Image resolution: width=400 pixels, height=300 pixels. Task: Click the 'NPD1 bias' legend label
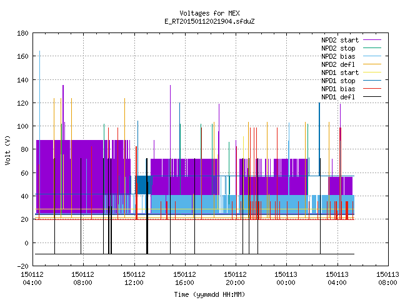click(338, 89)
